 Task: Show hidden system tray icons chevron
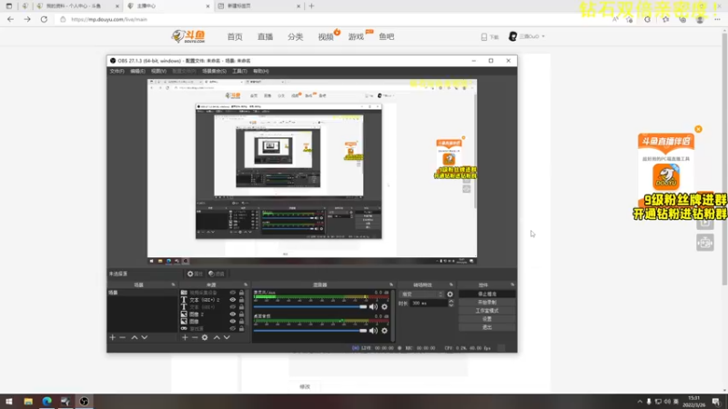click(640, 402)
